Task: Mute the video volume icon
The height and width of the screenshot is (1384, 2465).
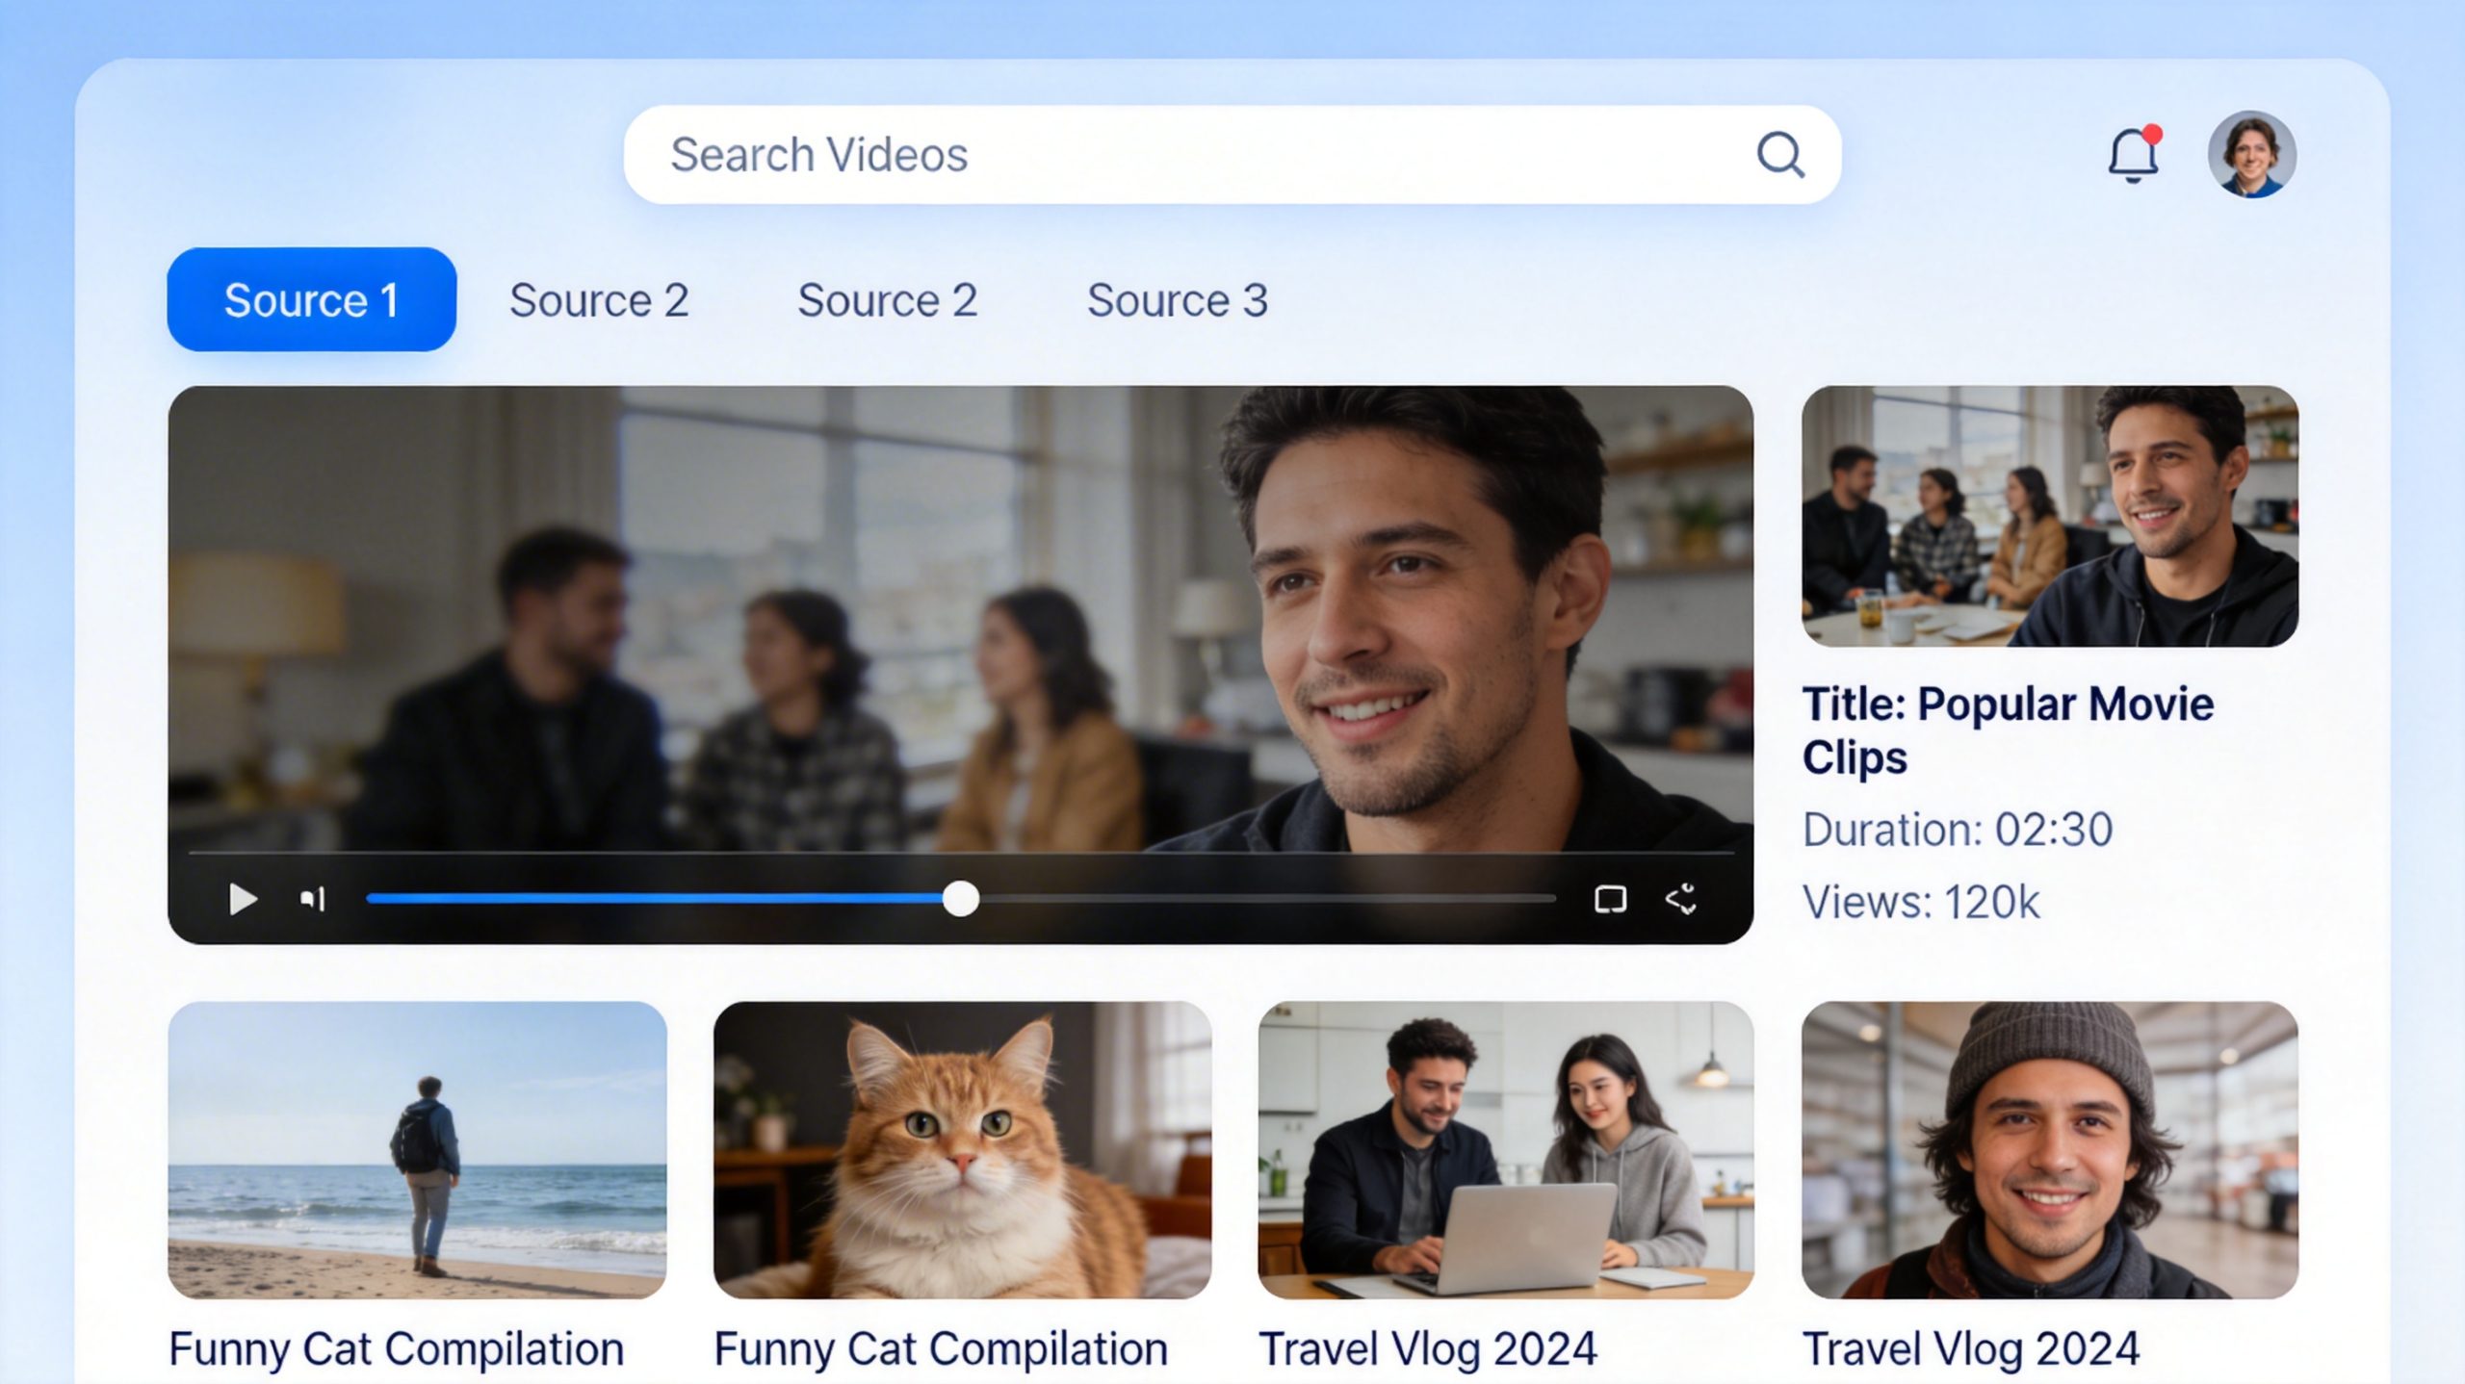Action: 312,899
